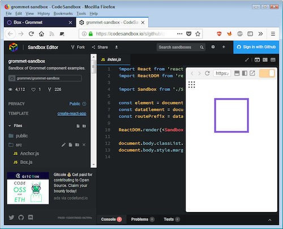Screen dimensions: 283x229
Task: Open the GitHub icon in the sidebar footer
Action: click(x=21, y=217)
